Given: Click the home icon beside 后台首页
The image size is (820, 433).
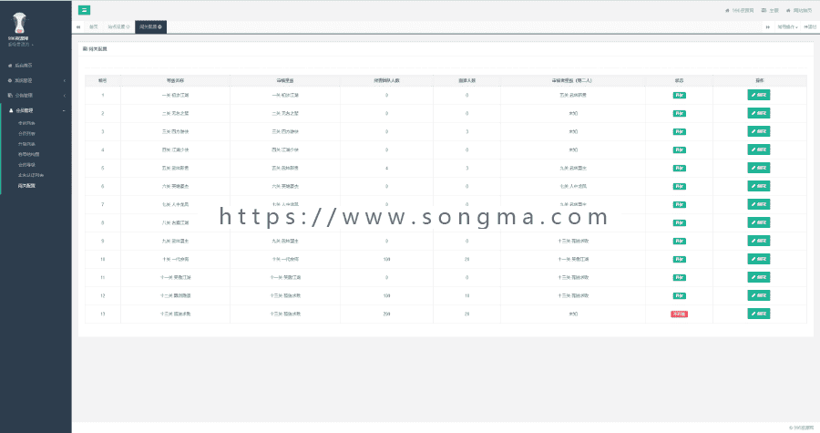Looking at the screenshot, I should coord(10,66).
